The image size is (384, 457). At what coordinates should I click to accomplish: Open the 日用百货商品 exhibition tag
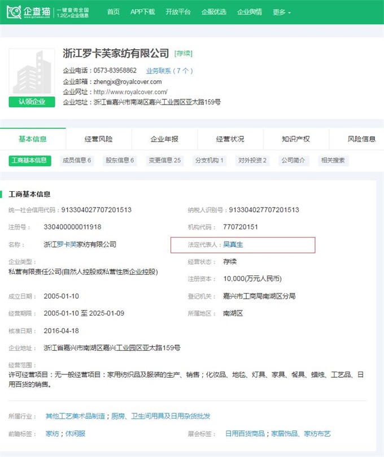tap(245, 434)
